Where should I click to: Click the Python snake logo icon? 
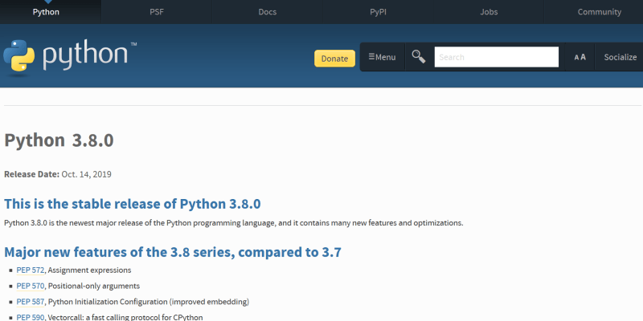[x=19, y=56]
